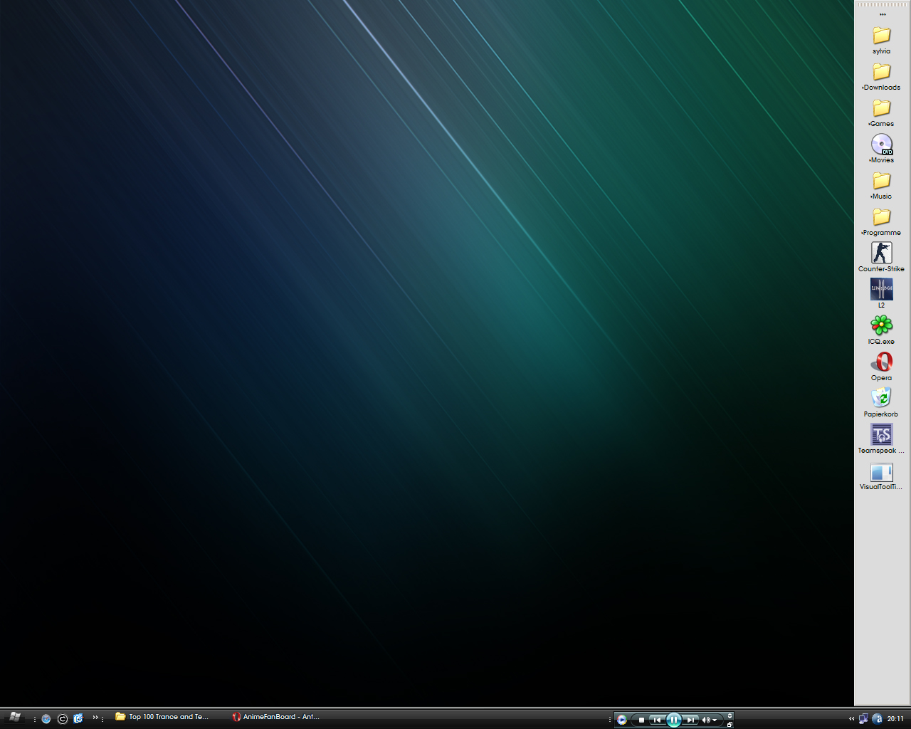Open the Downloads folder in sidebar
The width and height of the screenshot is (911, 729).
point(881,72)
